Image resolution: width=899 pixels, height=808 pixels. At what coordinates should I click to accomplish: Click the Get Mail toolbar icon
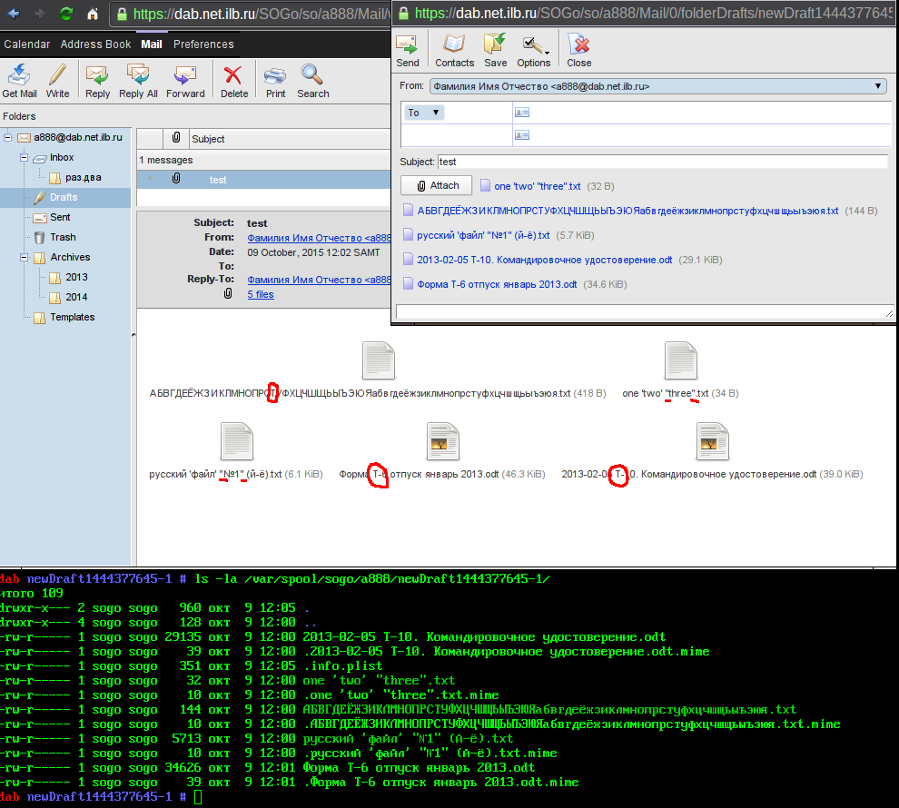pos(19,80)
